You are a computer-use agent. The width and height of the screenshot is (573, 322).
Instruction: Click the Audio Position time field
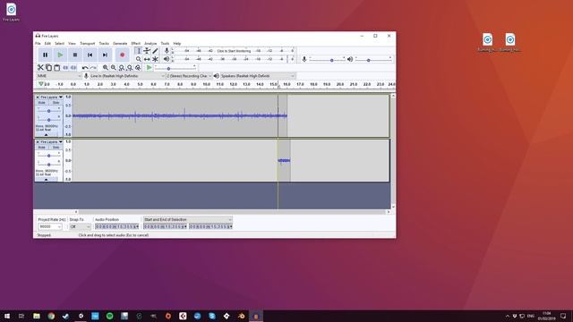pos(117,226)
